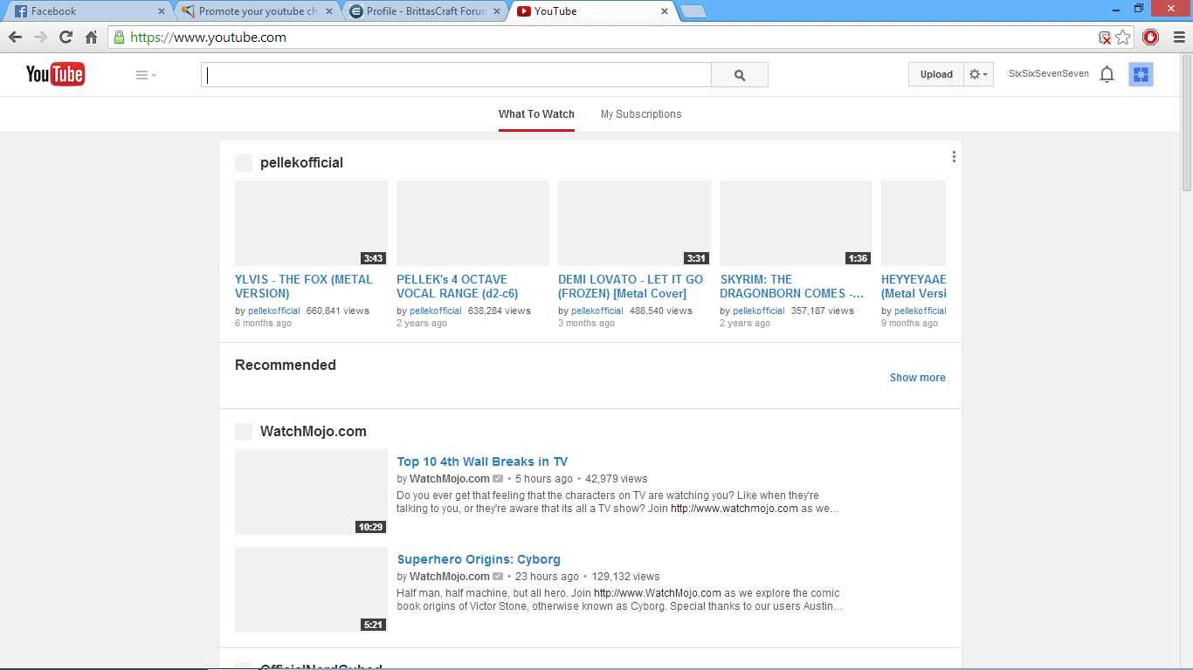This screenshot has height=670, width=1193.
Task: Bookmark this page with star
Action: (x=1123, y=38)
